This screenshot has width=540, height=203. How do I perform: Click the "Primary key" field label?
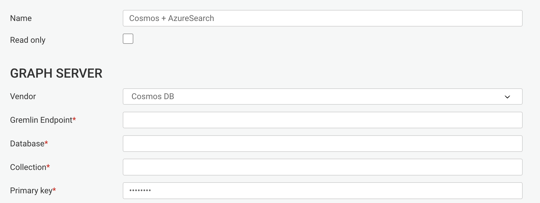(x=31, y=191)
